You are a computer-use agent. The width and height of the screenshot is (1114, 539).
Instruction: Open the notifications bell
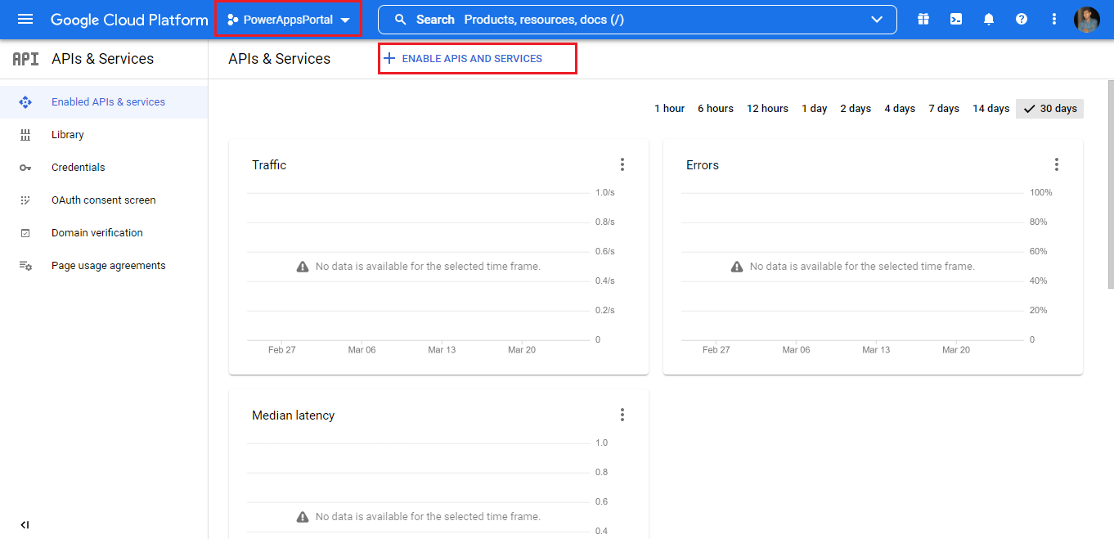tap(989, 20)
